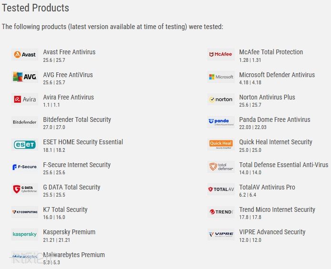Open Trend Micro Internet Security link
The image size is (331, 269).
tap(277, 209)
